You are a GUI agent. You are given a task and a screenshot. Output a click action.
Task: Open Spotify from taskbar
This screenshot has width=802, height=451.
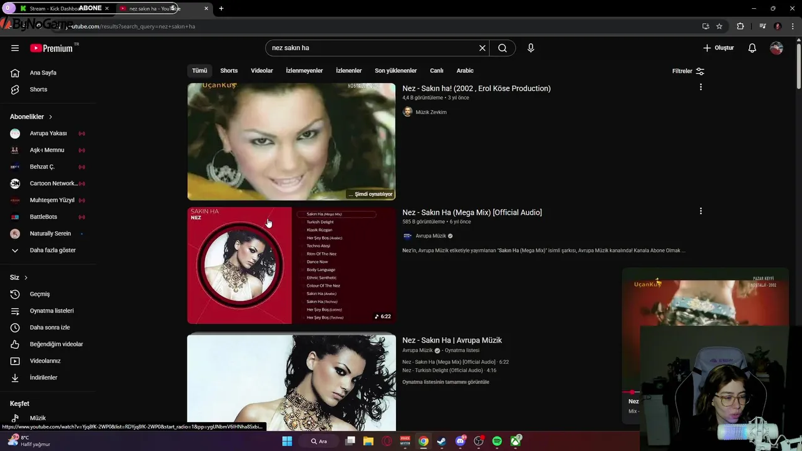tap(497, 441)
